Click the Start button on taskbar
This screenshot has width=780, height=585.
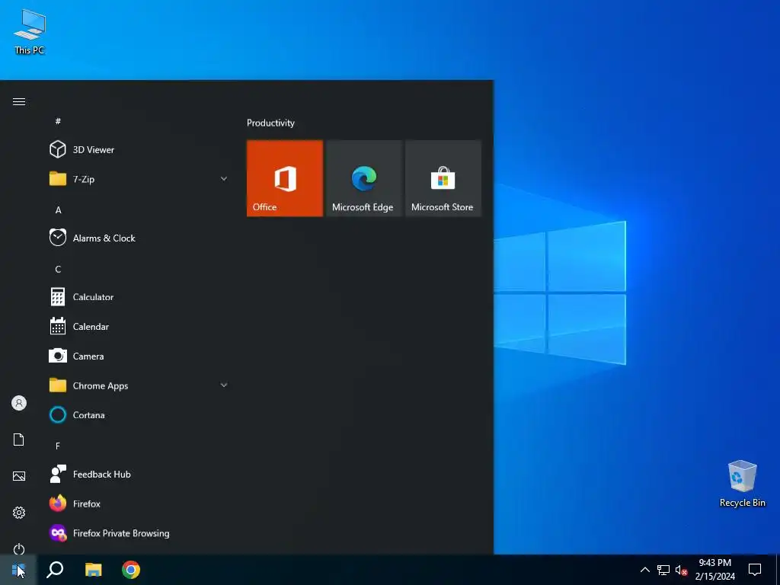tap(18, 570)
